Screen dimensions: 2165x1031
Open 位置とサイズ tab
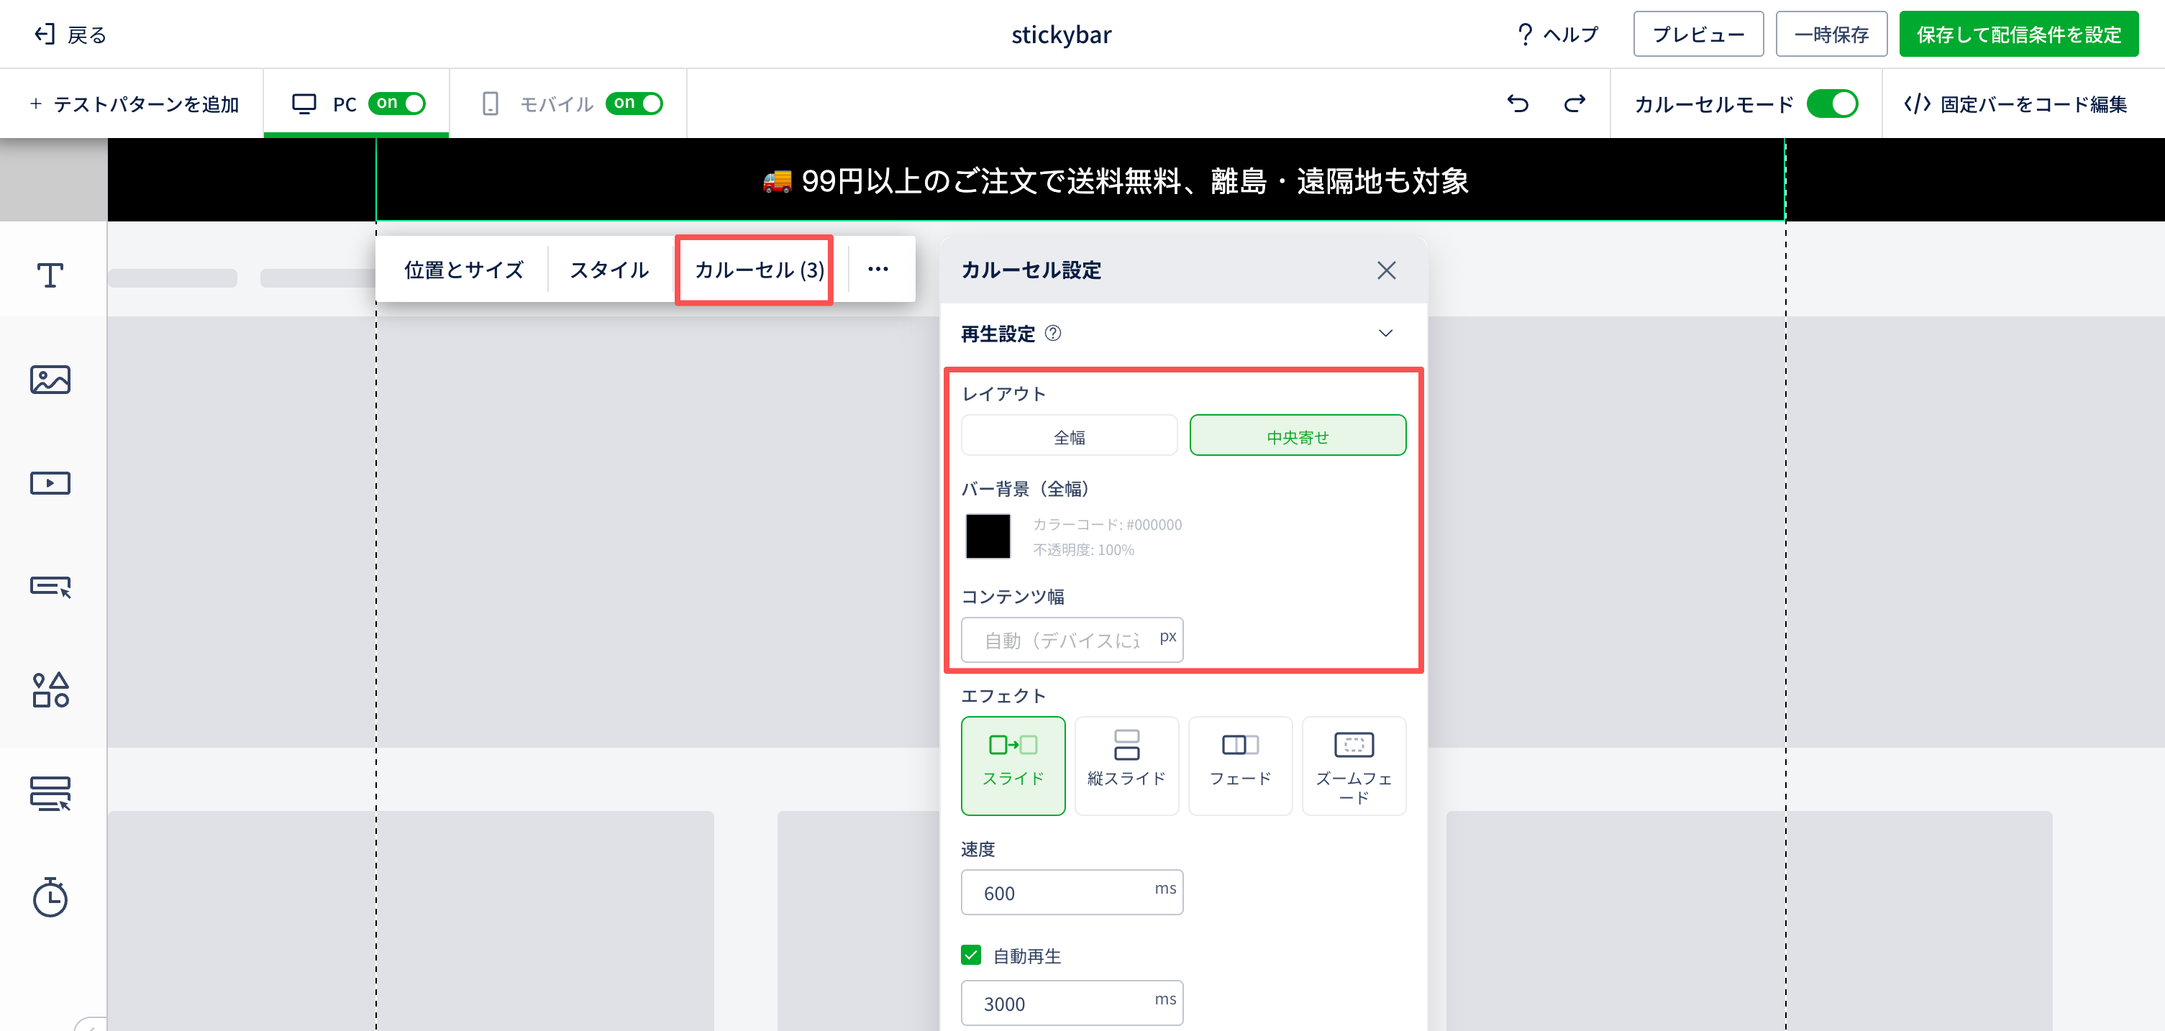(463, 270)
